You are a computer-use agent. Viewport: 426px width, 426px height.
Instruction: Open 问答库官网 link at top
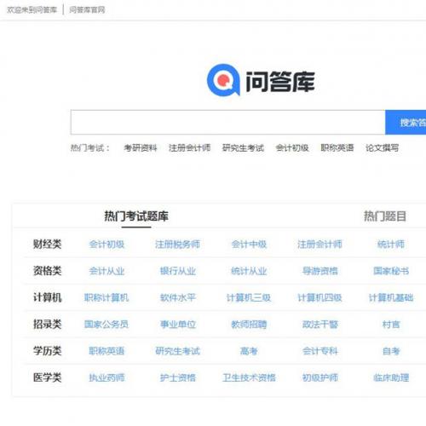click(87, 10)
